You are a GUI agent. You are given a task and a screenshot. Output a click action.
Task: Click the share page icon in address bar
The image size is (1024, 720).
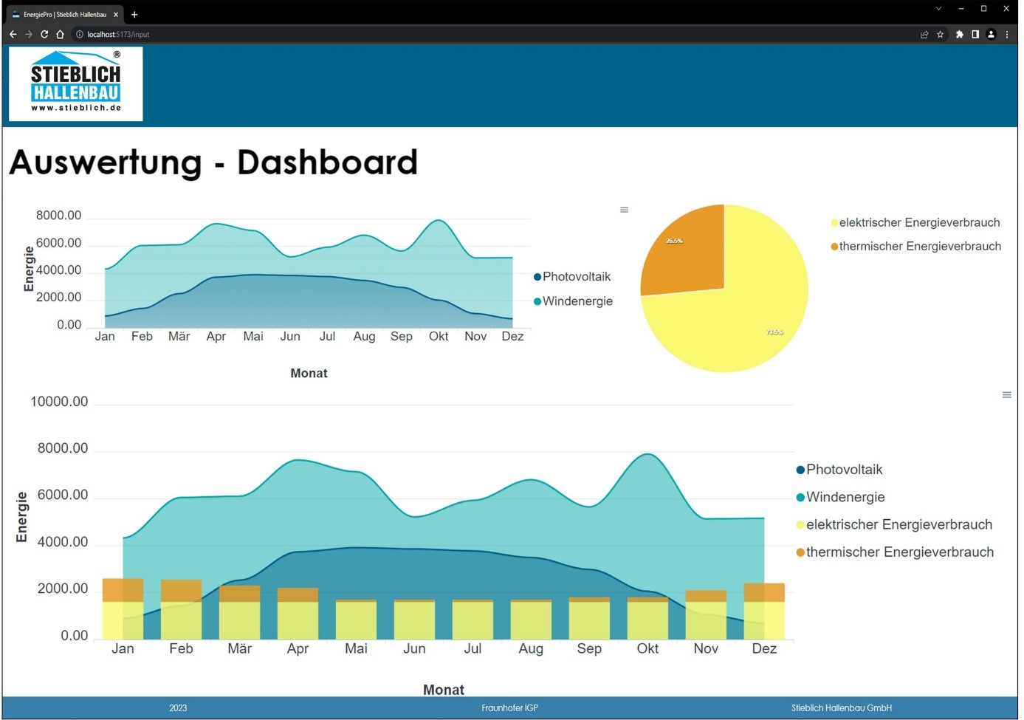[x=924, y=34]
